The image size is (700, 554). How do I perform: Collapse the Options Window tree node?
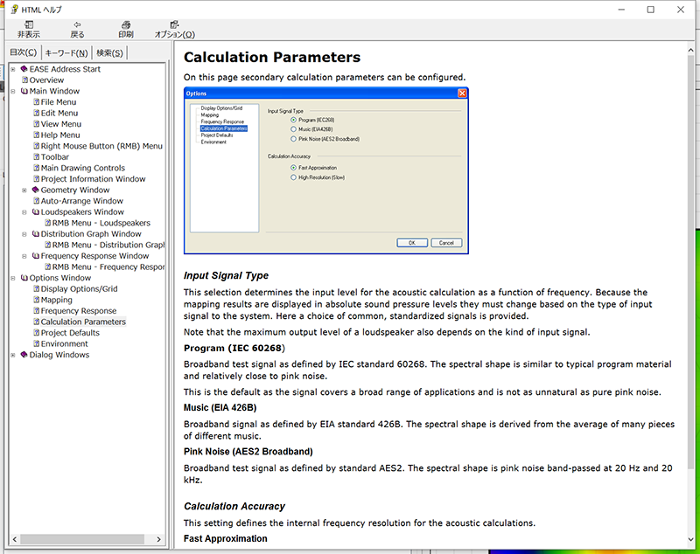point(13,278)
